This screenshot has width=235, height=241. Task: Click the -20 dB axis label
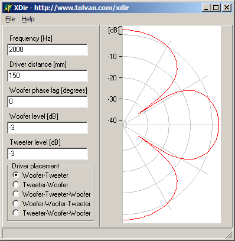pos(112,78)
